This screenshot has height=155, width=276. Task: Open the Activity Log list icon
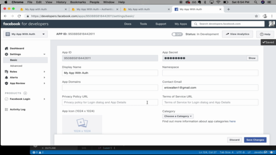6,109
